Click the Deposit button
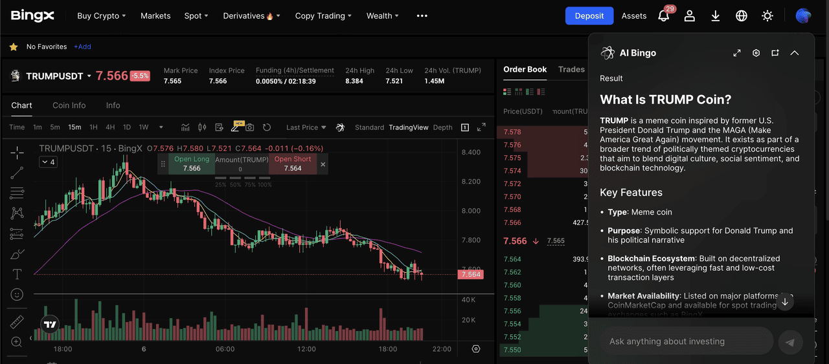 coord(589,16)
